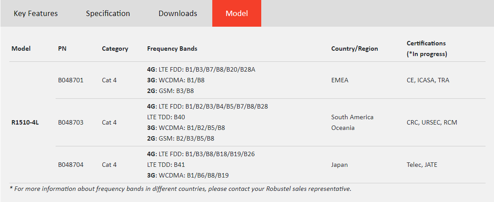The width and height of the screenshot is (494, 202).
Task: Click the Country/Region column header
Action: [354, 48]
